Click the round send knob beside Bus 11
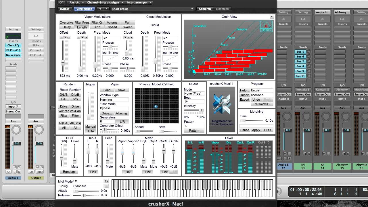This screenshot has height=207, width=368. 309,76
